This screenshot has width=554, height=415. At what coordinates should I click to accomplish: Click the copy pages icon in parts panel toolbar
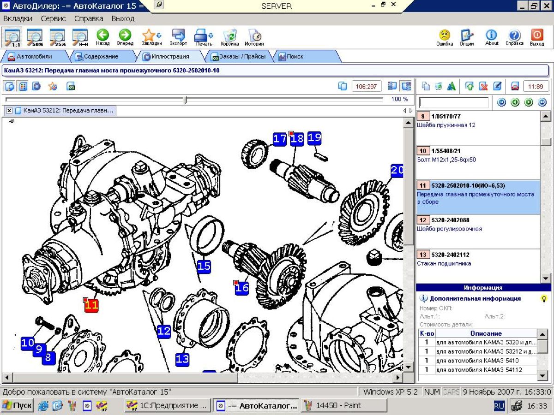(x=426, y=86)
